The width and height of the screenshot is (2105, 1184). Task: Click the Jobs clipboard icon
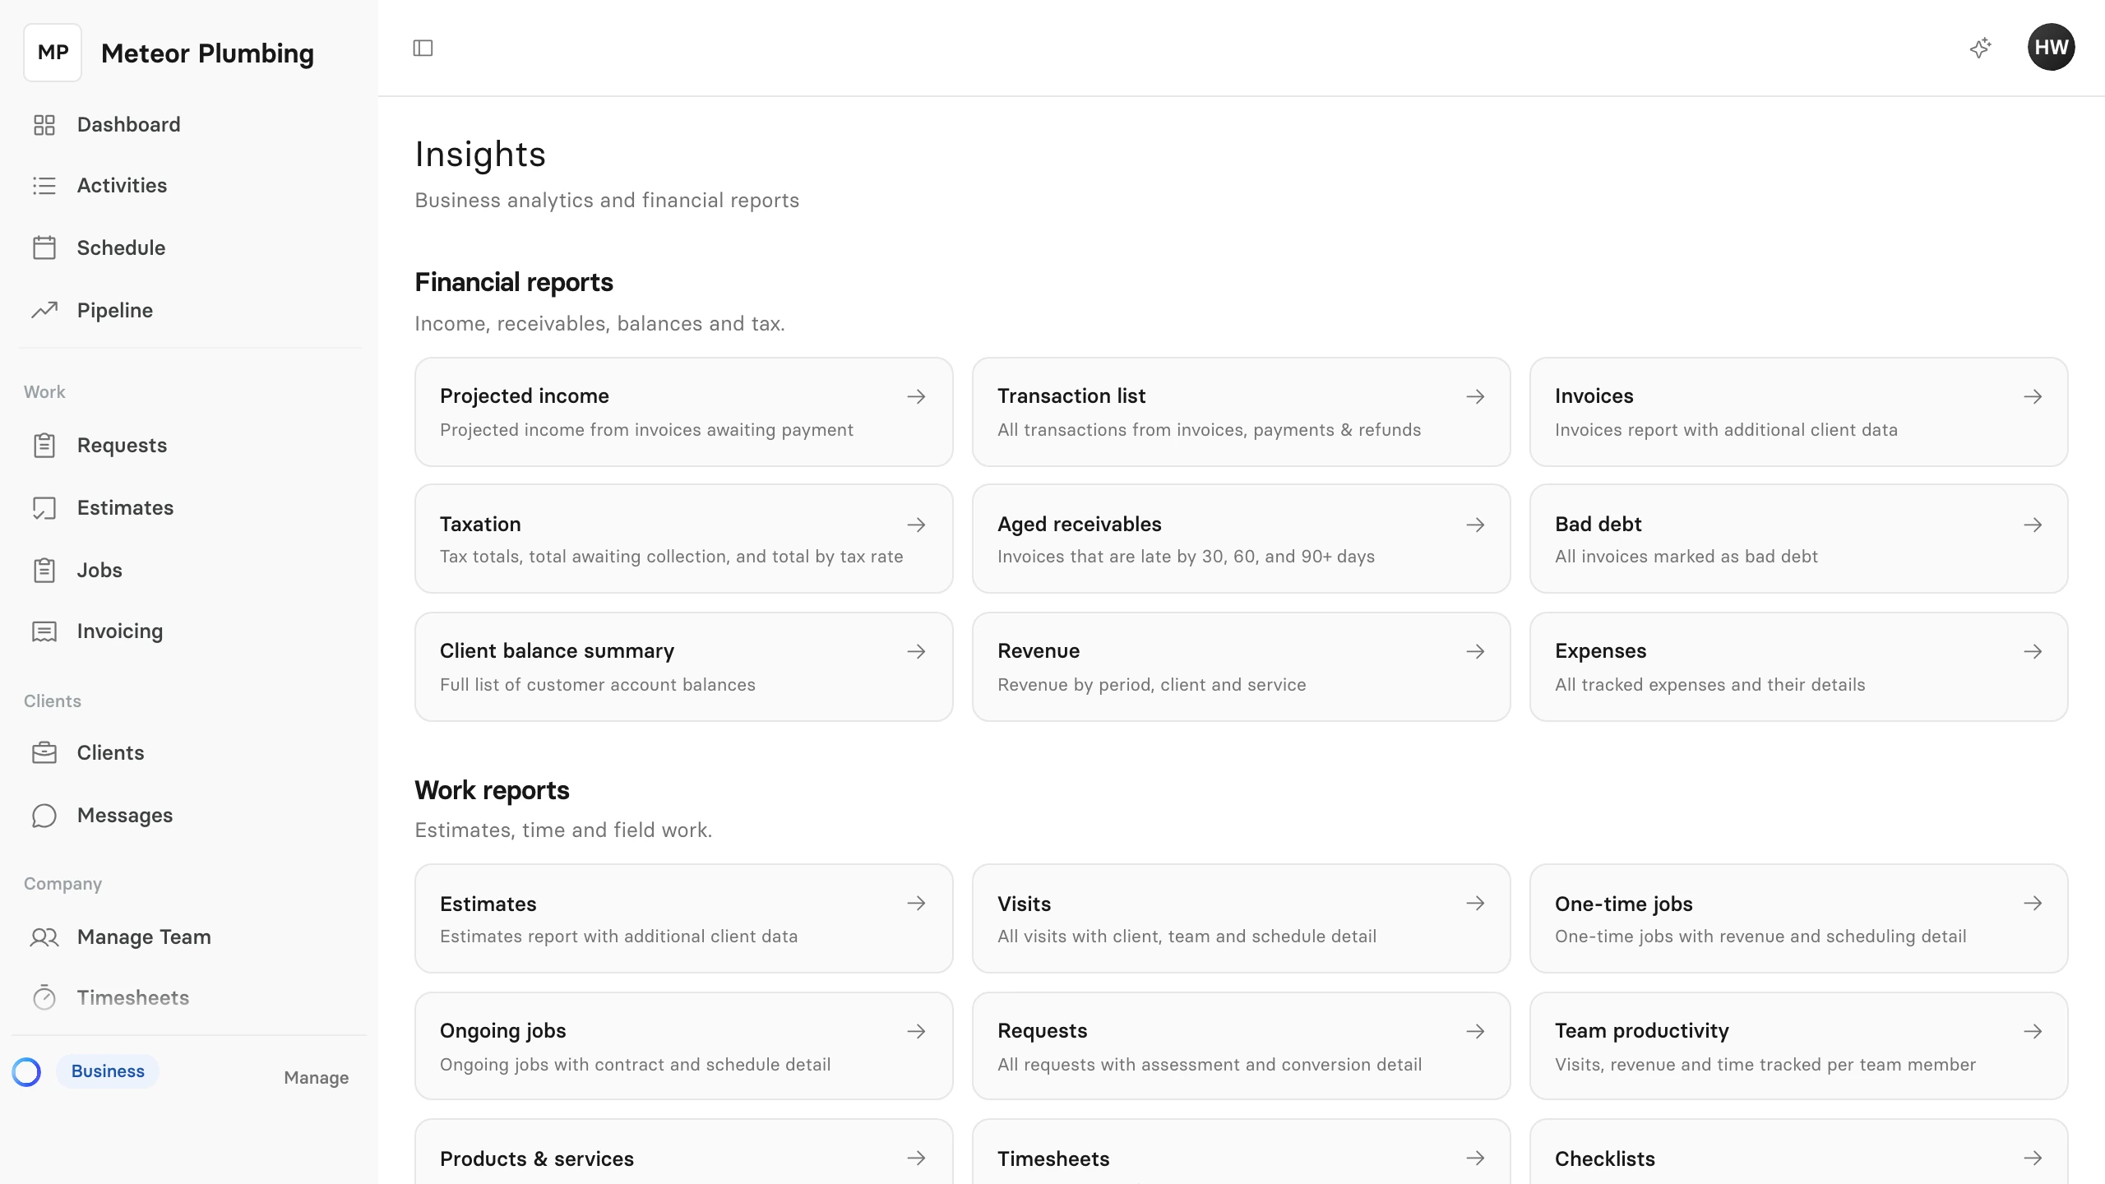pos(44,570)
